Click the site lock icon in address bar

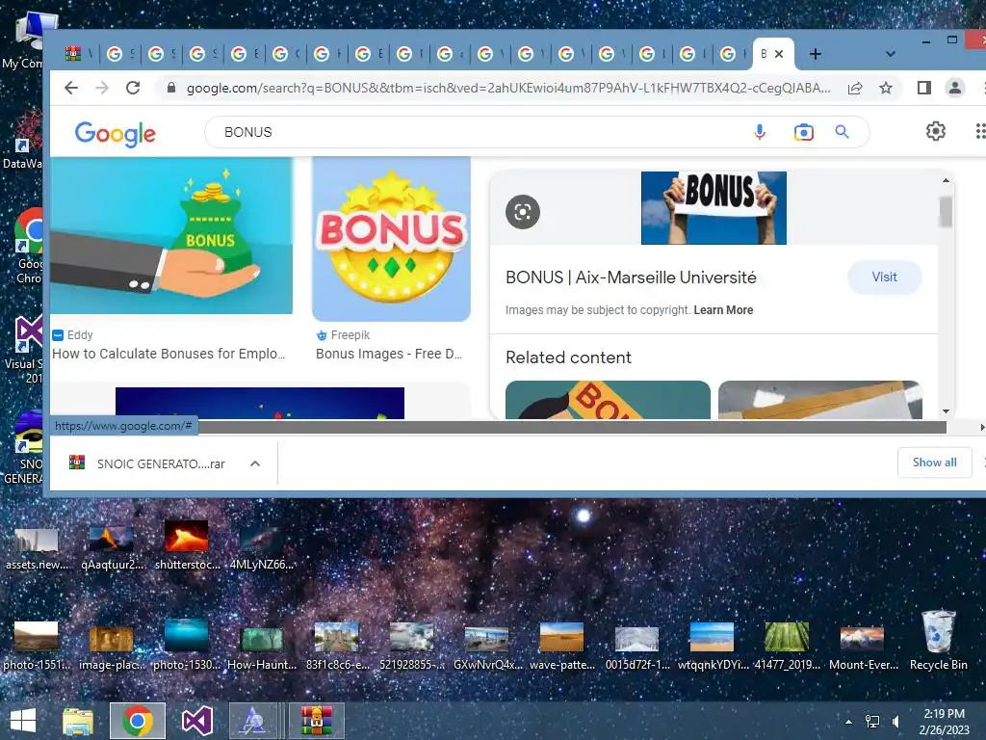click(x=171, y=88)
